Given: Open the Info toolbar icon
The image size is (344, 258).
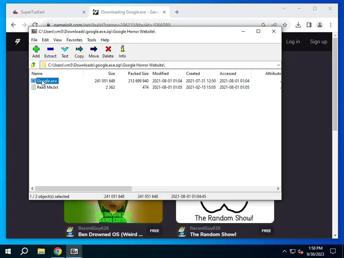Looking at the screenshot, I should click(x=122, y=52).
